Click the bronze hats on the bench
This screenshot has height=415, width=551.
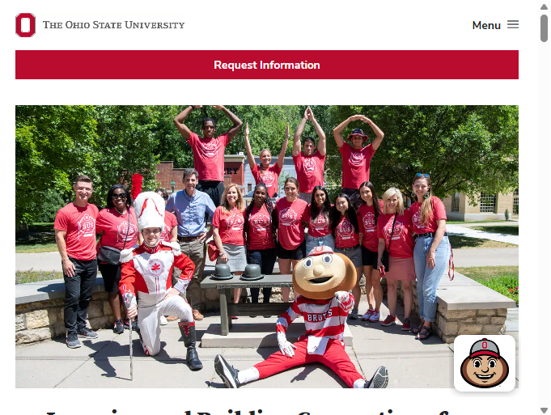click(237, 272)
